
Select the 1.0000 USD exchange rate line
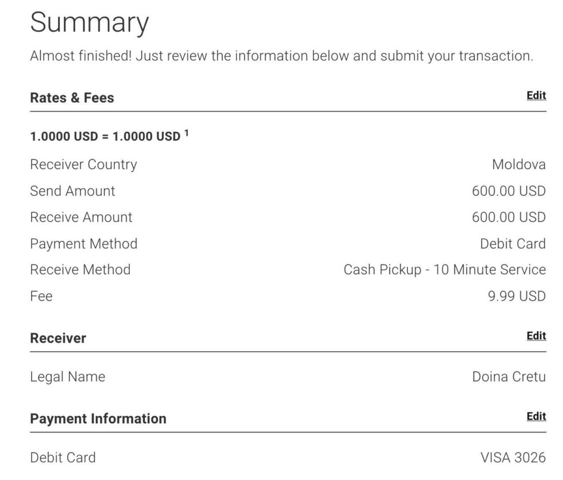(105, 137)
